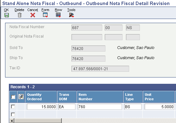Click the attachment paperclip icon in the grid header
Image resolution: width=176 pixels, height=123 pixels.
tap(21, 97)
